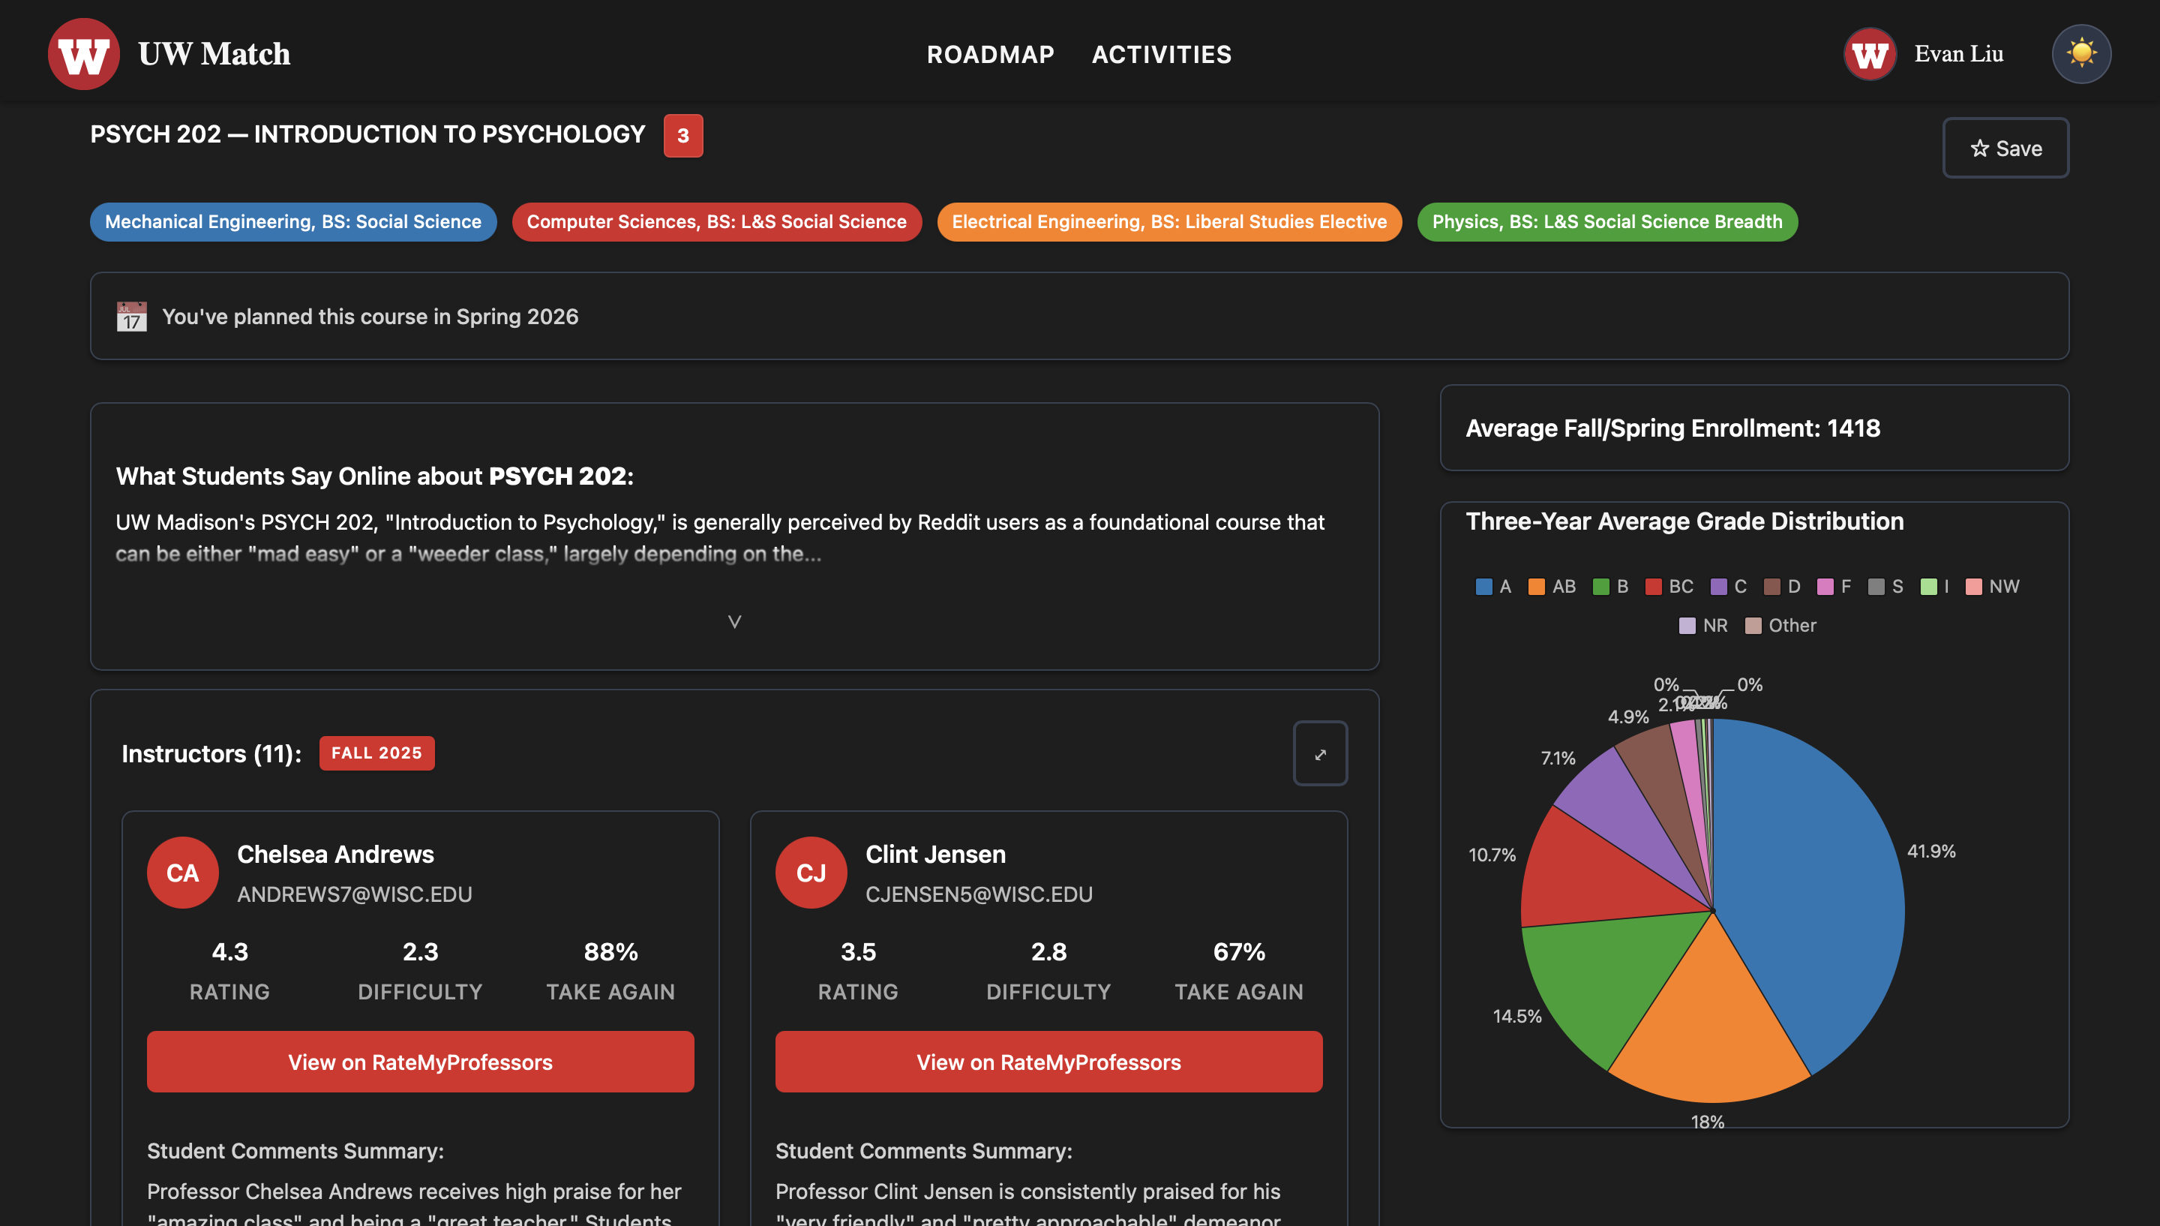
Task: Expand the student online summary with the chevron
Action: [x=733, y=621]
